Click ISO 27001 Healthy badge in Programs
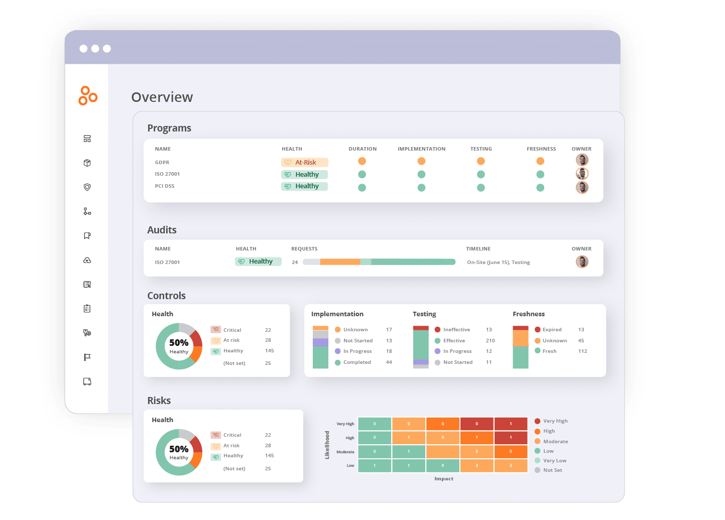Image resolution: width=725 pixels, height=520 pixels. tap(305, 175)
